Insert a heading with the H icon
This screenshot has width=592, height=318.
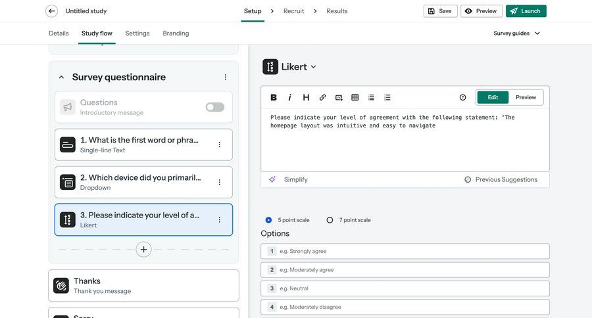pos(306,97)
